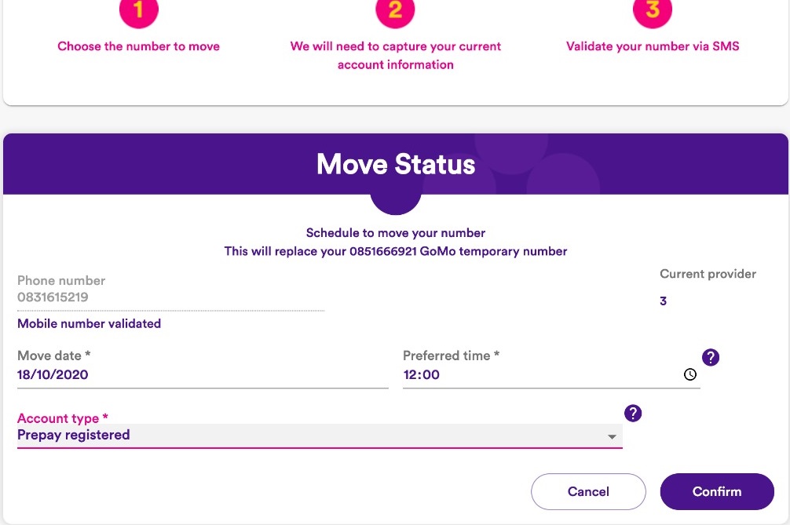Click the Current provider value 3
This screenshot has height=525, width=790.
(x=663, y=301)
